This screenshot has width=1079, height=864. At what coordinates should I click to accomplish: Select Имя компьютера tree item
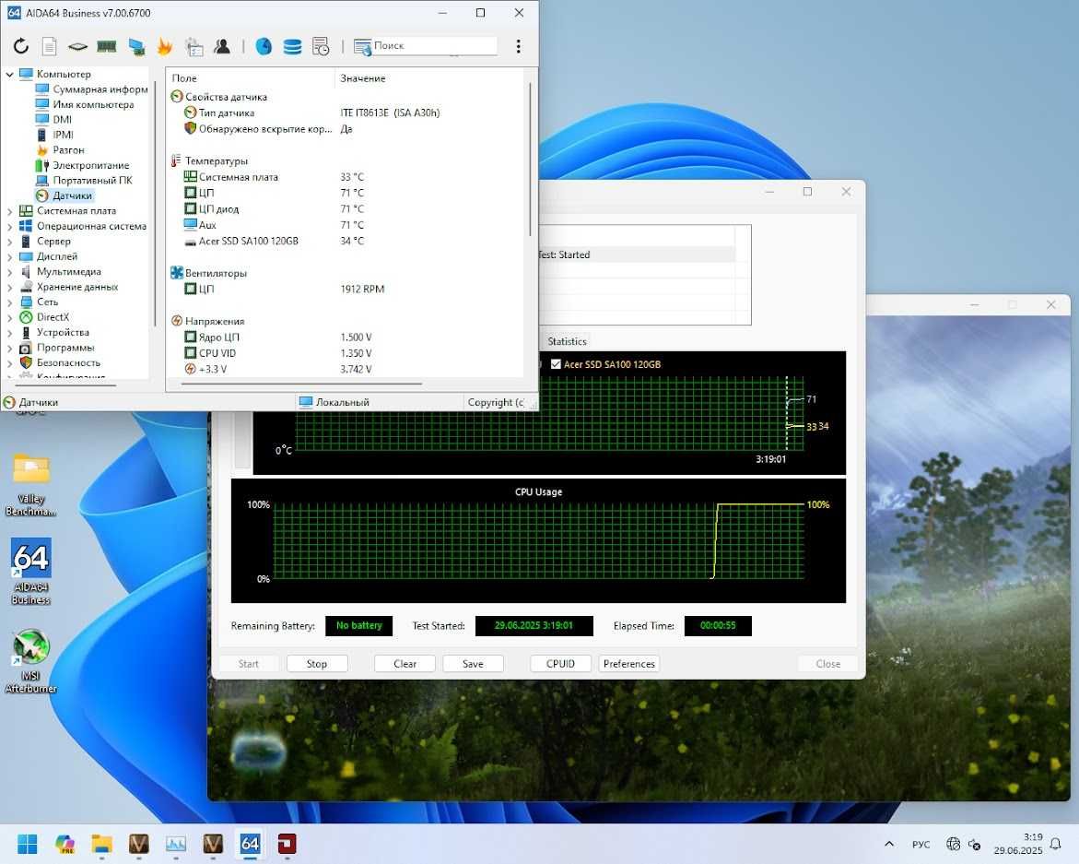point(93,104)
